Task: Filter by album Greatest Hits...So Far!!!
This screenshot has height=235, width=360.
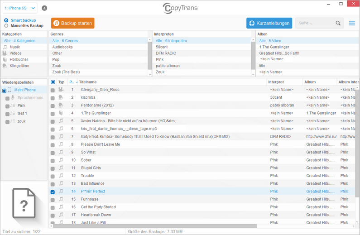Action: coord(307,53)
